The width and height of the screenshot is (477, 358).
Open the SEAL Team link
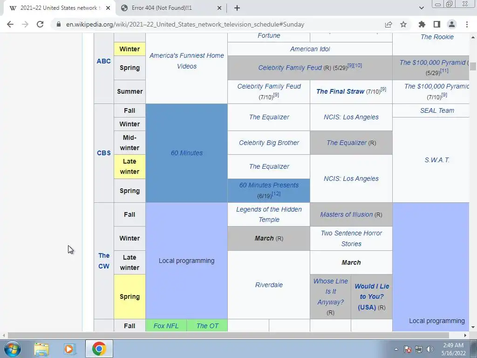tap(437, 110)
